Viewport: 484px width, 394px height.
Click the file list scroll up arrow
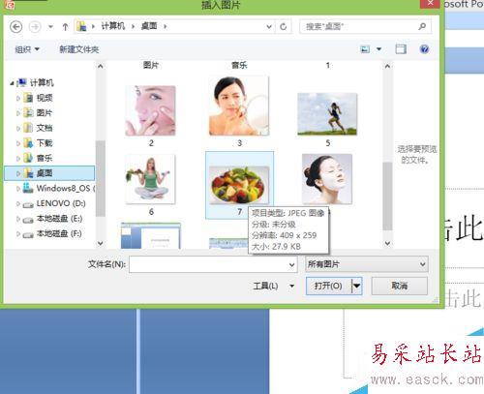[387, 66]
